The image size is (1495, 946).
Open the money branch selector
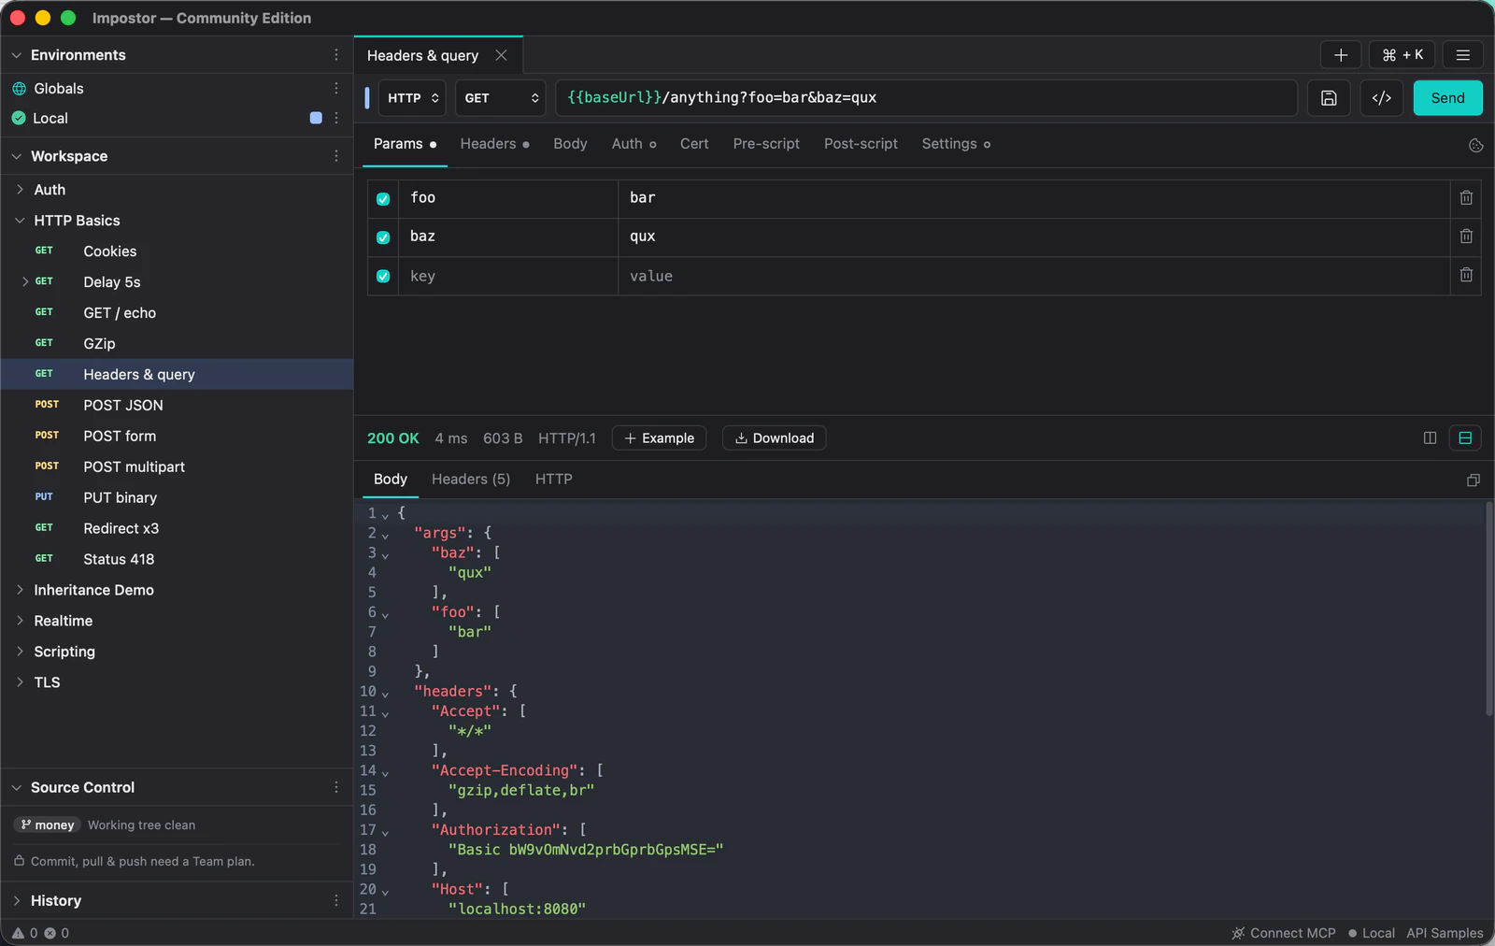47,824
